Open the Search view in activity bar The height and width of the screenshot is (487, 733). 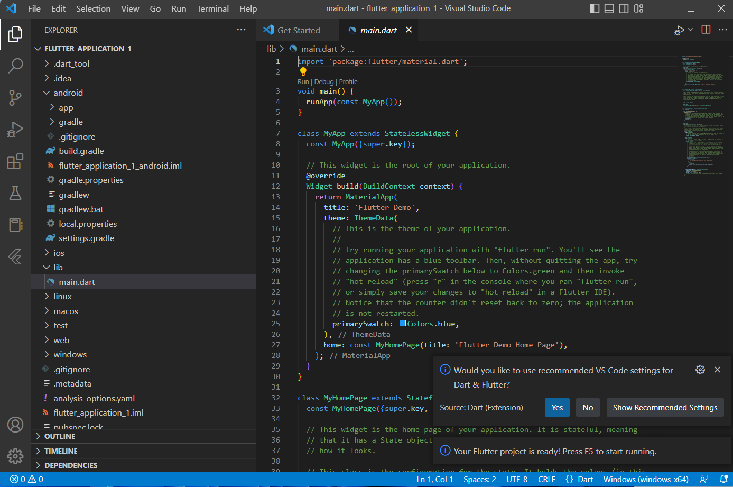click(15, 66)
